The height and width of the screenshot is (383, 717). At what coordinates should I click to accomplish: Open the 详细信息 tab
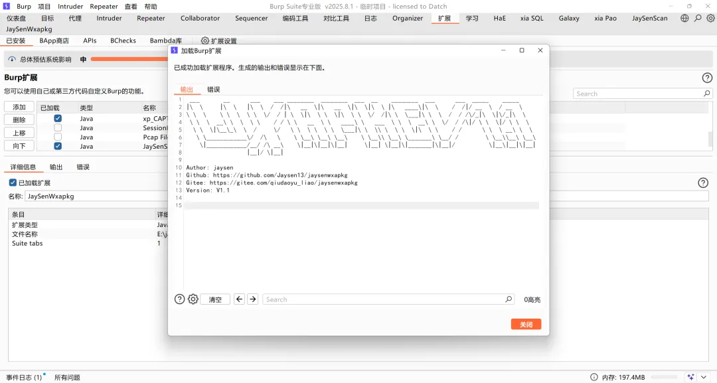pos(23,167)
